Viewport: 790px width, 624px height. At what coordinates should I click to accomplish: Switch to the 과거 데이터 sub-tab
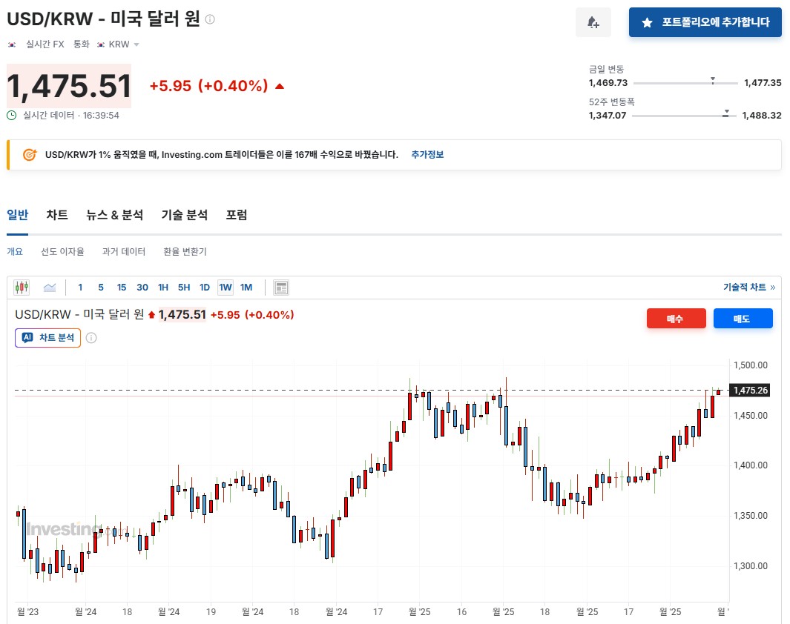[x=124, y=252]
